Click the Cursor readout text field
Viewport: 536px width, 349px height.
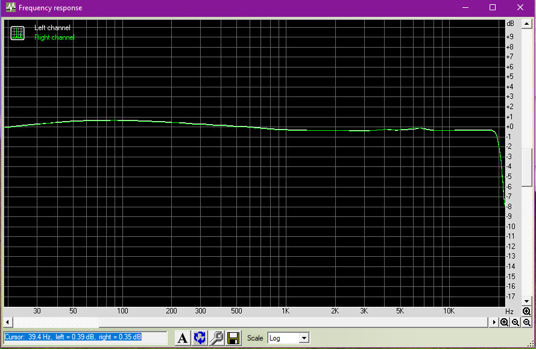click(x=86, y=338)
